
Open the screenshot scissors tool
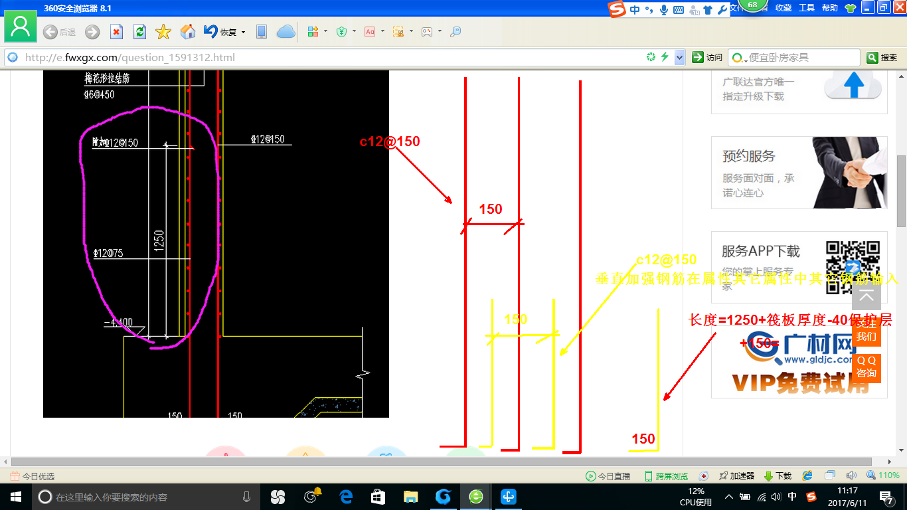coord(398,31)
